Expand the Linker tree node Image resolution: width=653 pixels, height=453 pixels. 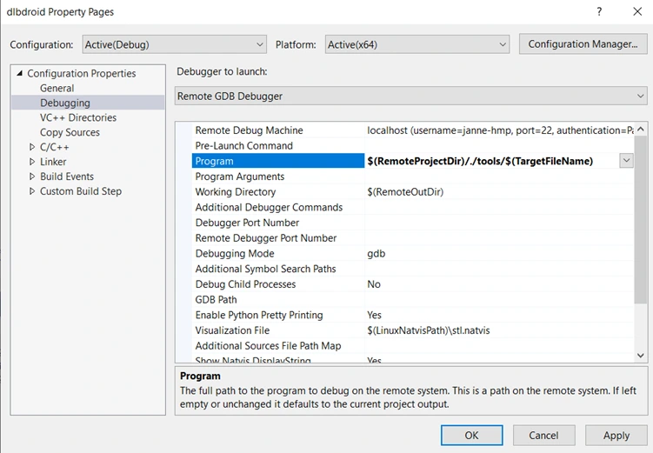[32, 163]
